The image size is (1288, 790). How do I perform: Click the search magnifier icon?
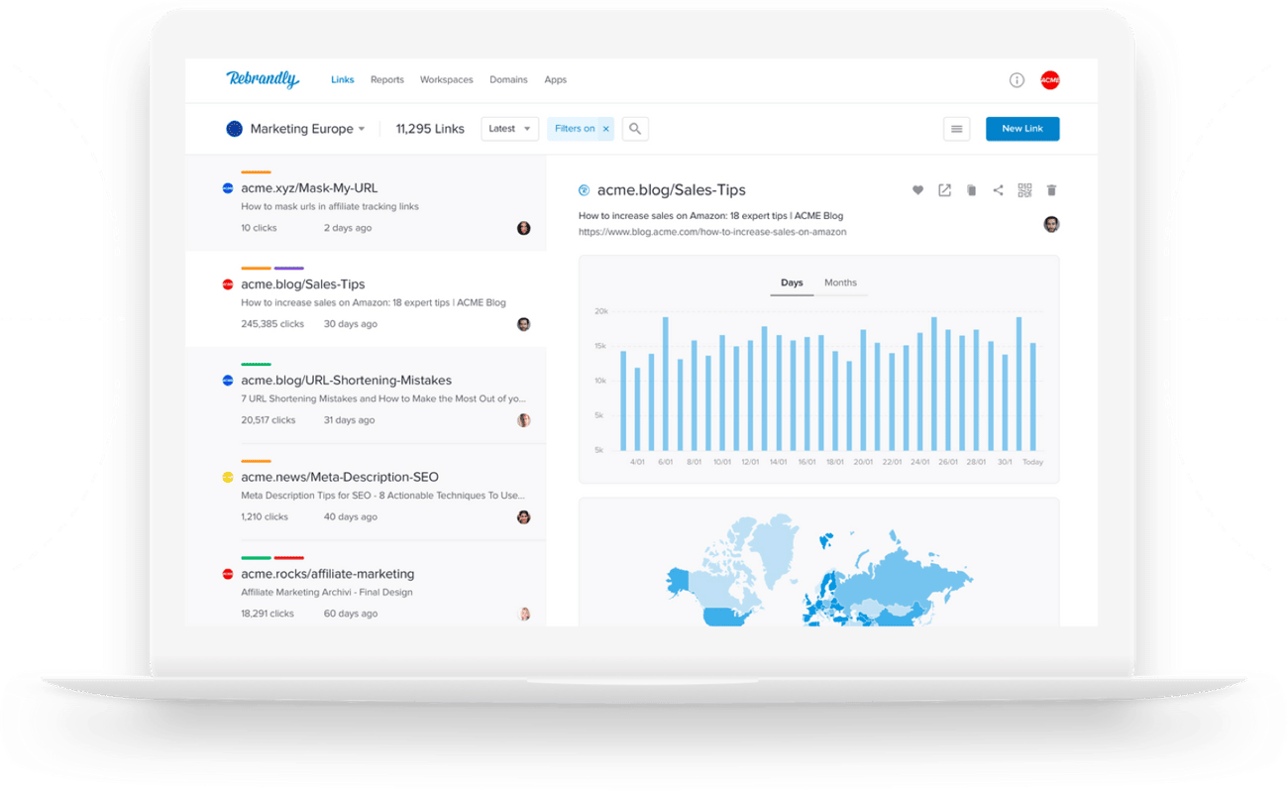635,129
